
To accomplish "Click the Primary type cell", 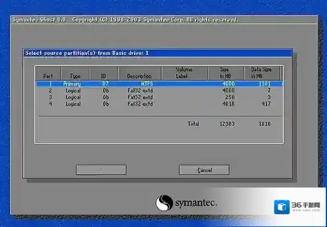I will [x=72, y=84].
